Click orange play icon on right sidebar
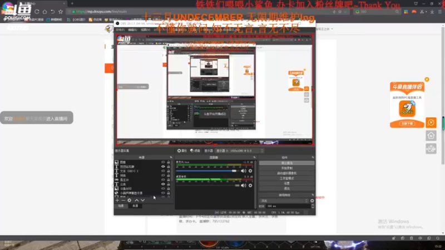Image resolution: width=445 pixels, height=250 pixels. point(431,123)
